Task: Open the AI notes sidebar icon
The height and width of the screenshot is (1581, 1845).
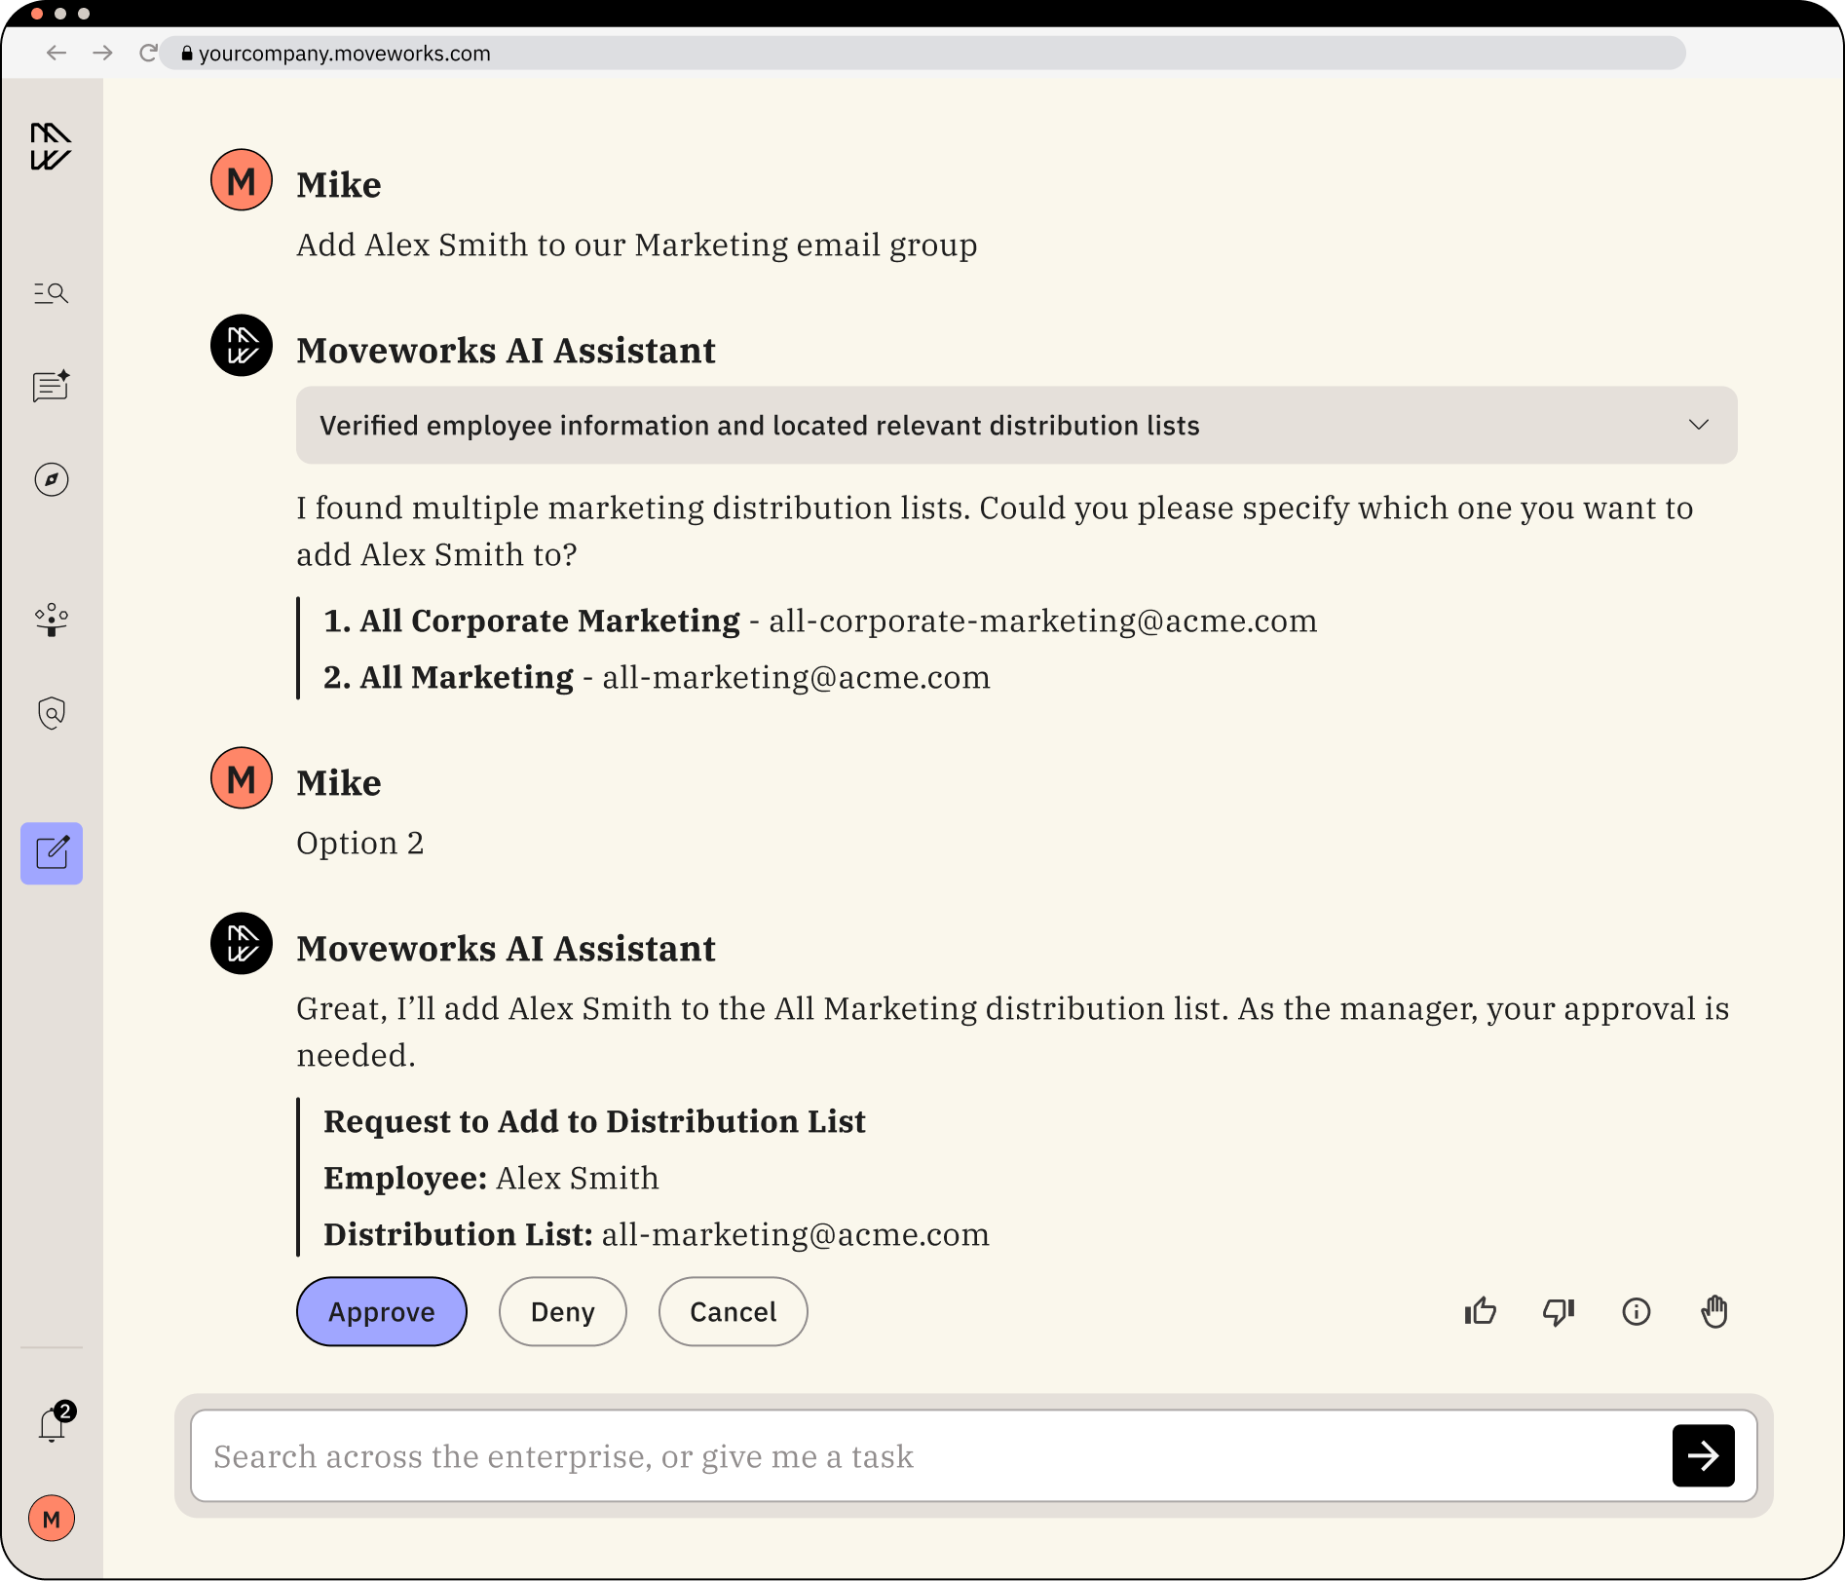Action: pos(51,386)
